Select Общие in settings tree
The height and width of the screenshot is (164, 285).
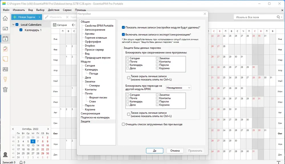coord(85,22)
